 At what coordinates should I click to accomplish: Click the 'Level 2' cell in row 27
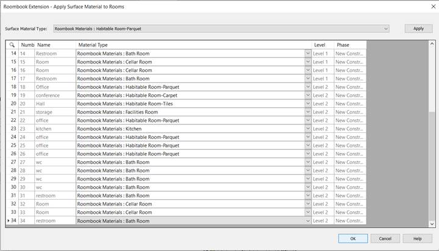323,162
